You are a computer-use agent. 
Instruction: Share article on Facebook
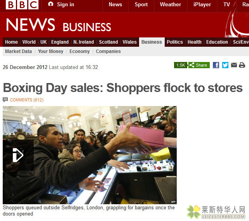point(216,65)
